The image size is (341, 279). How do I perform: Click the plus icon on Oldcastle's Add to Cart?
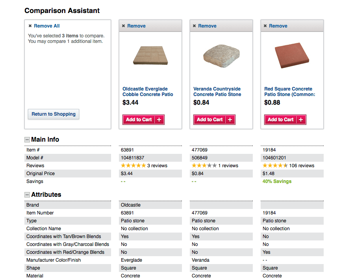coord(159,120)
